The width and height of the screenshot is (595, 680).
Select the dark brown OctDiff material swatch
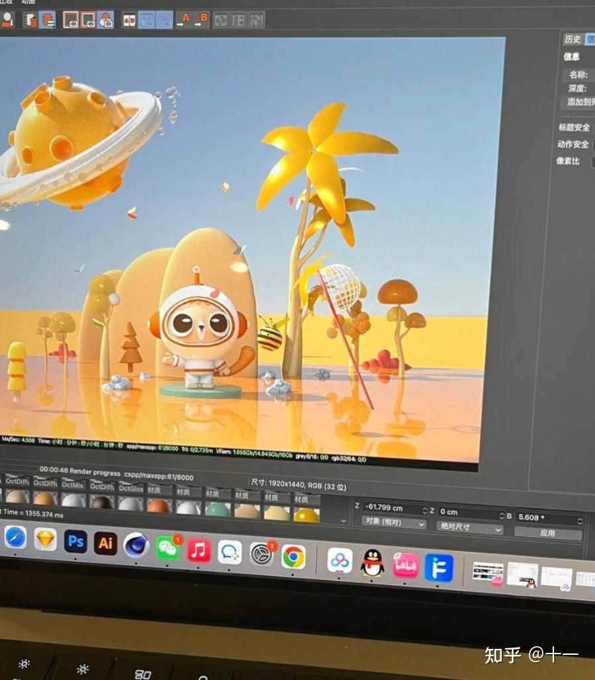(101, 501)
